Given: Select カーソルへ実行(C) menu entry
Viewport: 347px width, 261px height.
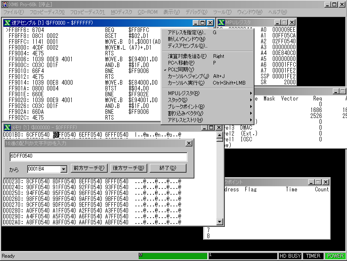Looking at the screenshot, I should pos(207,83).
